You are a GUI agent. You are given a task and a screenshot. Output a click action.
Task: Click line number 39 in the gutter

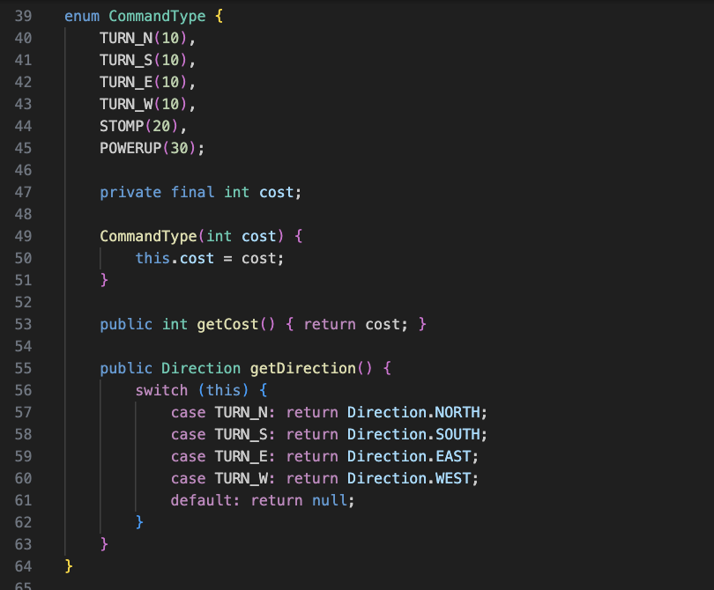(x=23, y=17)
